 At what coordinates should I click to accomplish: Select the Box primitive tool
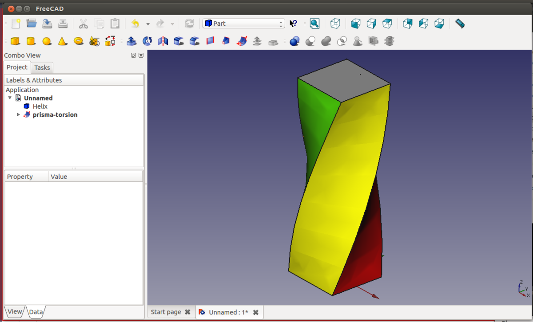coord(15,41)
